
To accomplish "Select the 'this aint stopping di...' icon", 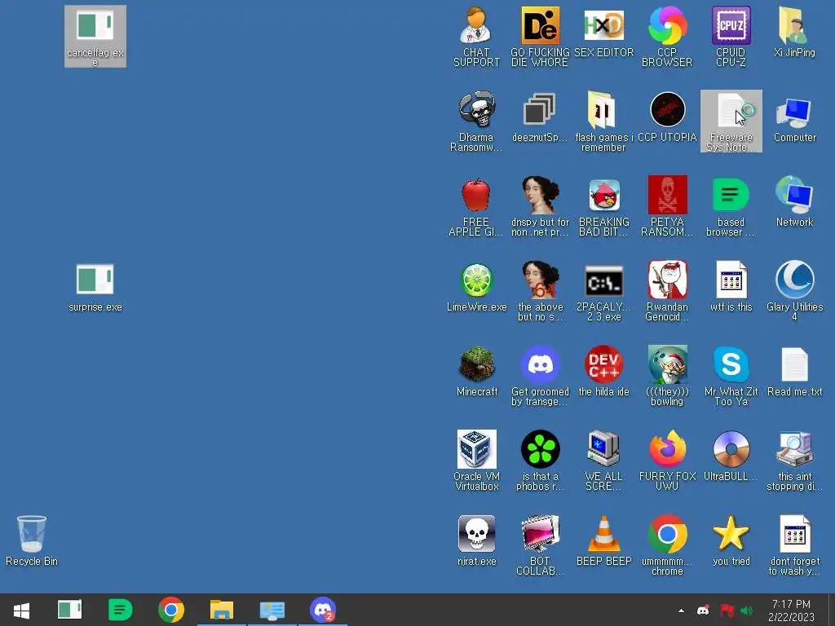I will coord(794,460).
